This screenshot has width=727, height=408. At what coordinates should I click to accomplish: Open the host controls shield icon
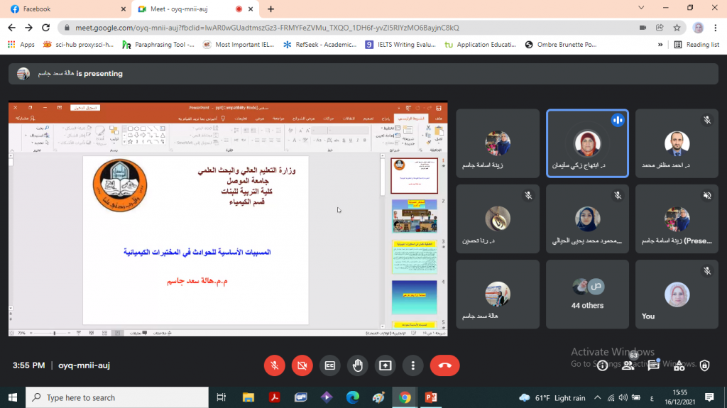pos(704,365)
